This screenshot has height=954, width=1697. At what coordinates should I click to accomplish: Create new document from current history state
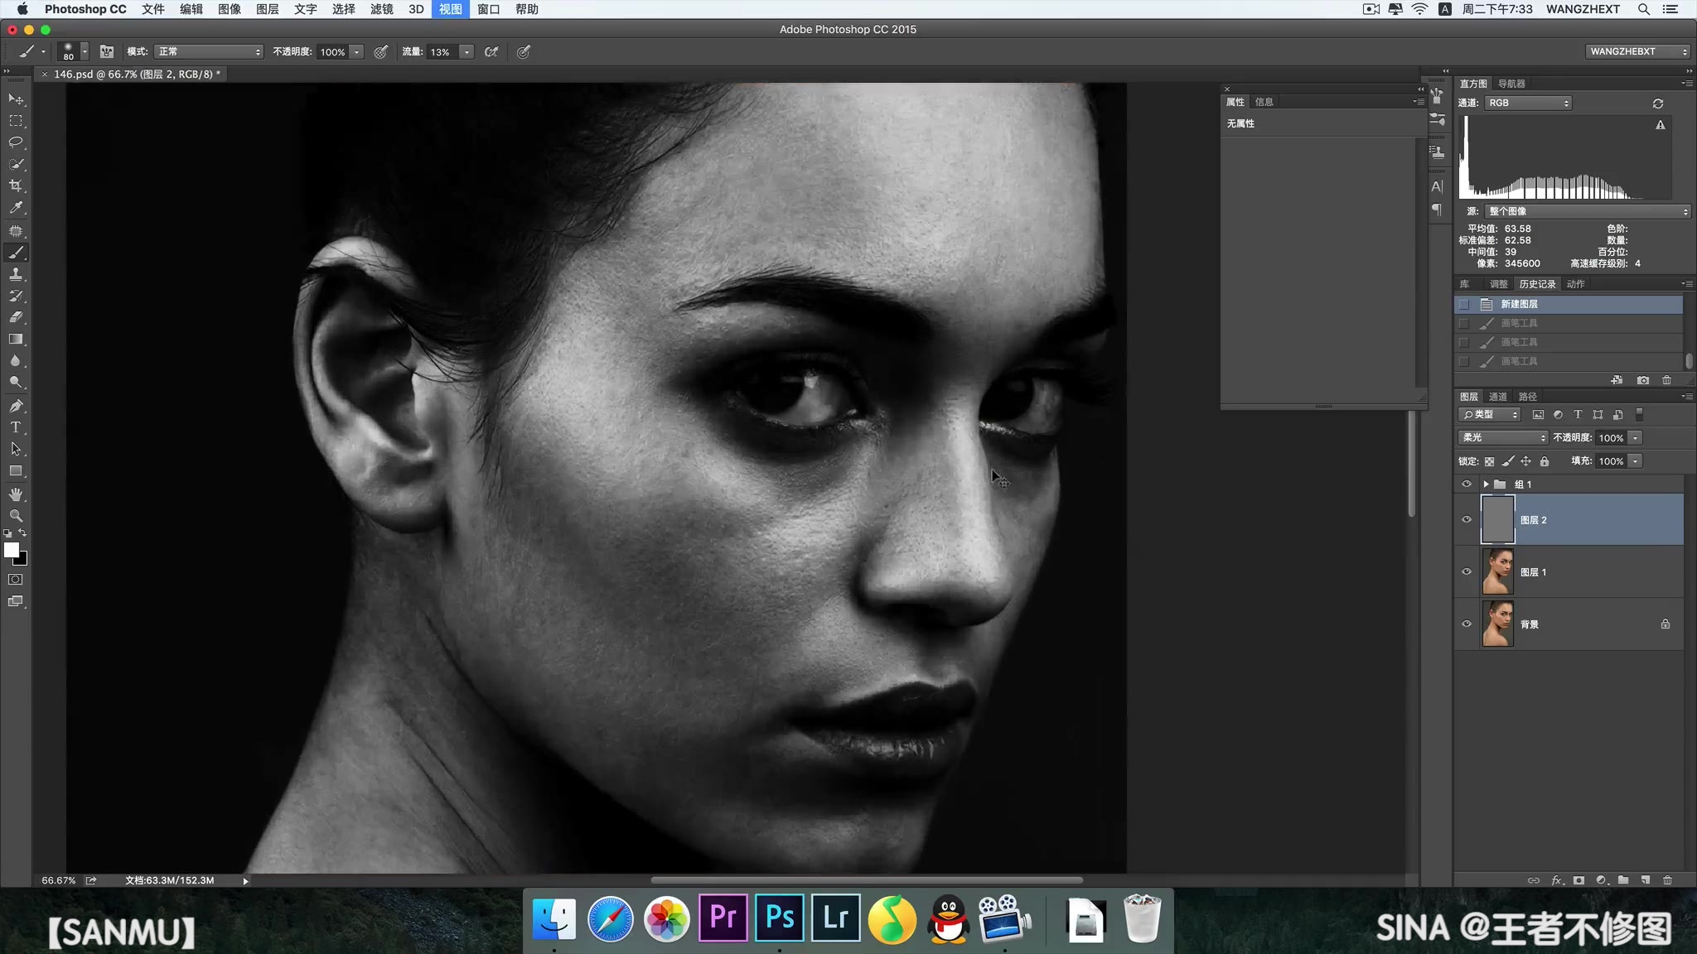coord(1617,380)
